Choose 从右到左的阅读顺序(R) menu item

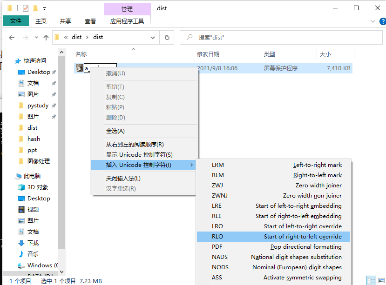pyautogui.click(x=144, y=145)
